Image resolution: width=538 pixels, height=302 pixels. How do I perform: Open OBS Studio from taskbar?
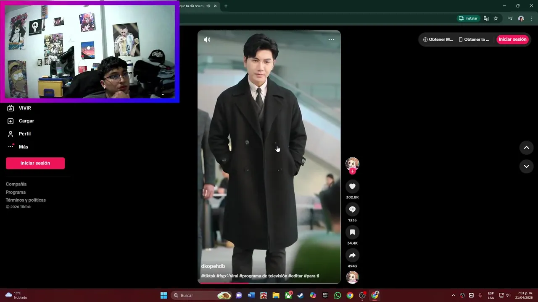coord(362,295)
